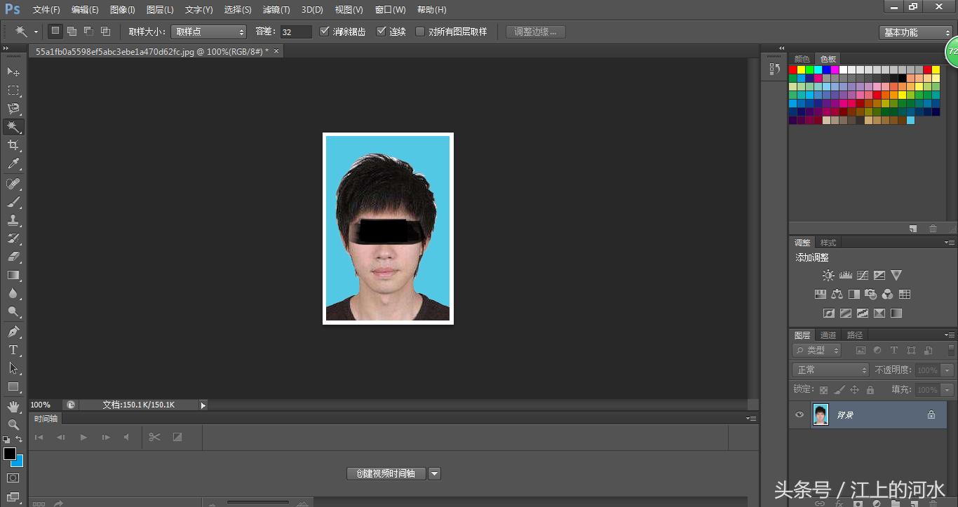Select the Move tool

click(14, 72)
